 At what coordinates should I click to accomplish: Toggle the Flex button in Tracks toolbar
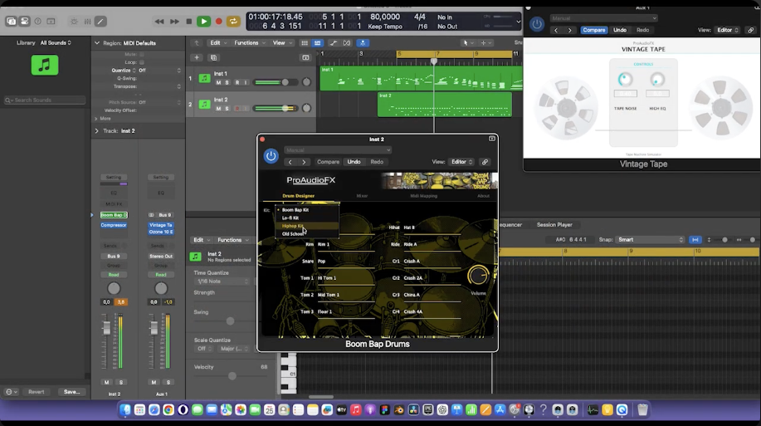point(347,42)
